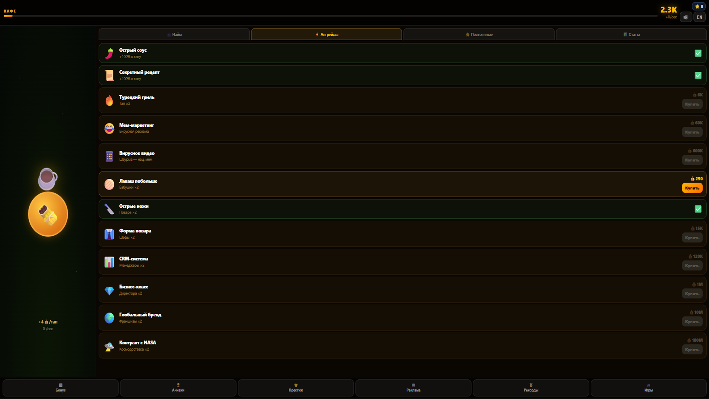
Task: Switch to the Найм tab
Action: 174,34
